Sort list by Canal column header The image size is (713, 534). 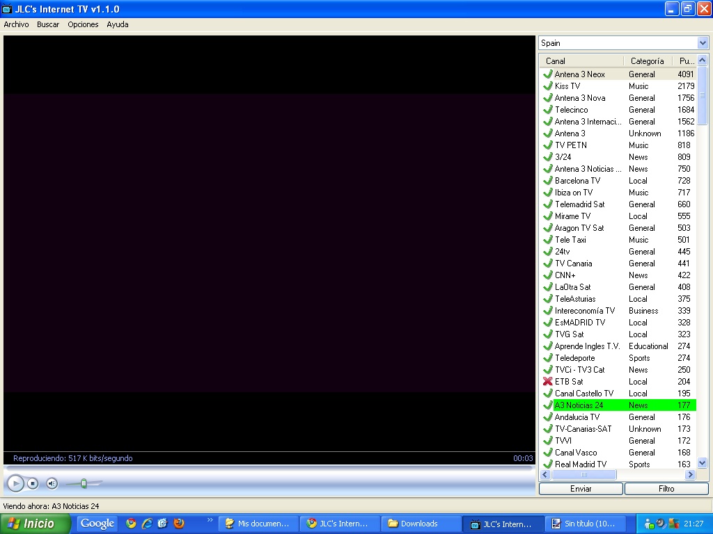point(581,61)
